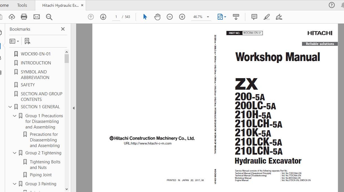Image resolution: width=344 pixels, height=192 pixels.
Task: Select SECTION 1 GENERAL bookmark
Action: pos(40,107)
